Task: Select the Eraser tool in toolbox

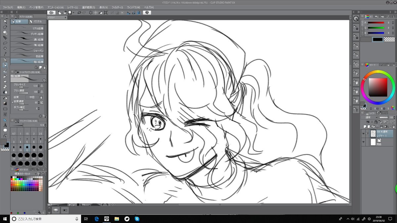Action: [5, 87]
